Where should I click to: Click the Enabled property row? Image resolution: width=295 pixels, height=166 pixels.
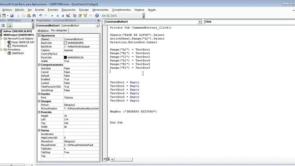[70, 79]
